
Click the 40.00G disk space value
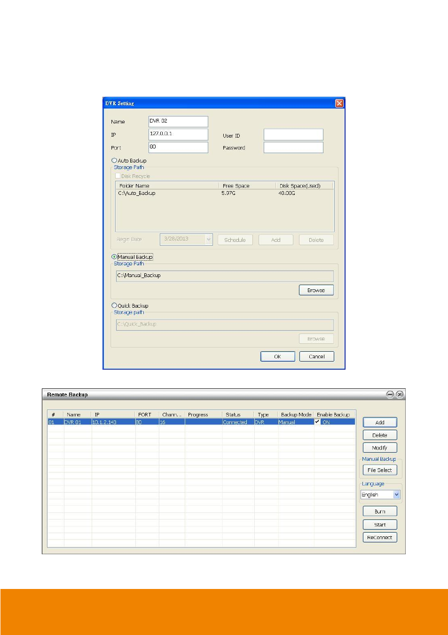coord(287,193)
